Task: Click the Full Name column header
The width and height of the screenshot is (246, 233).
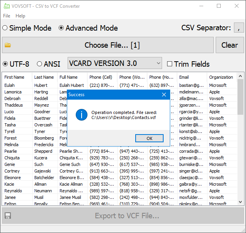Action: [72, 77]
